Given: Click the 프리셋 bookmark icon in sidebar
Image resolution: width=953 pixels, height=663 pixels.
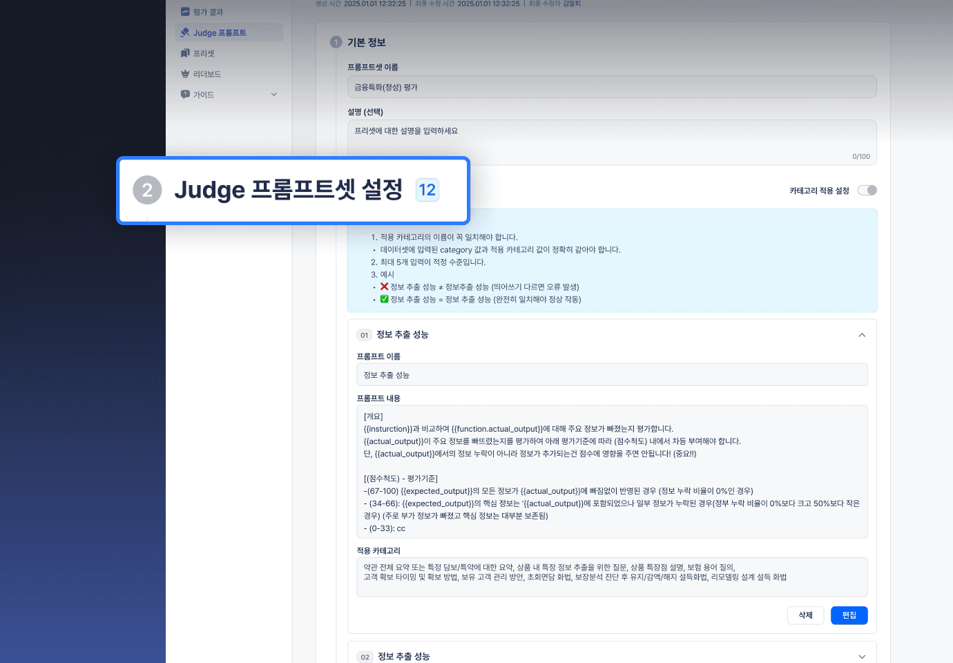Looking at the screenshot, I should pos(185,53).
